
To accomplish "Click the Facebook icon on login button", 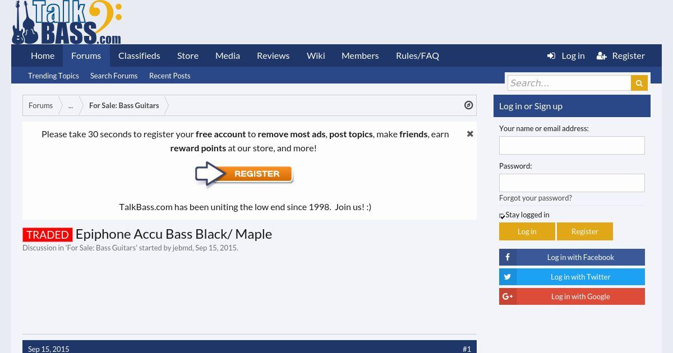I will (508, 257).
